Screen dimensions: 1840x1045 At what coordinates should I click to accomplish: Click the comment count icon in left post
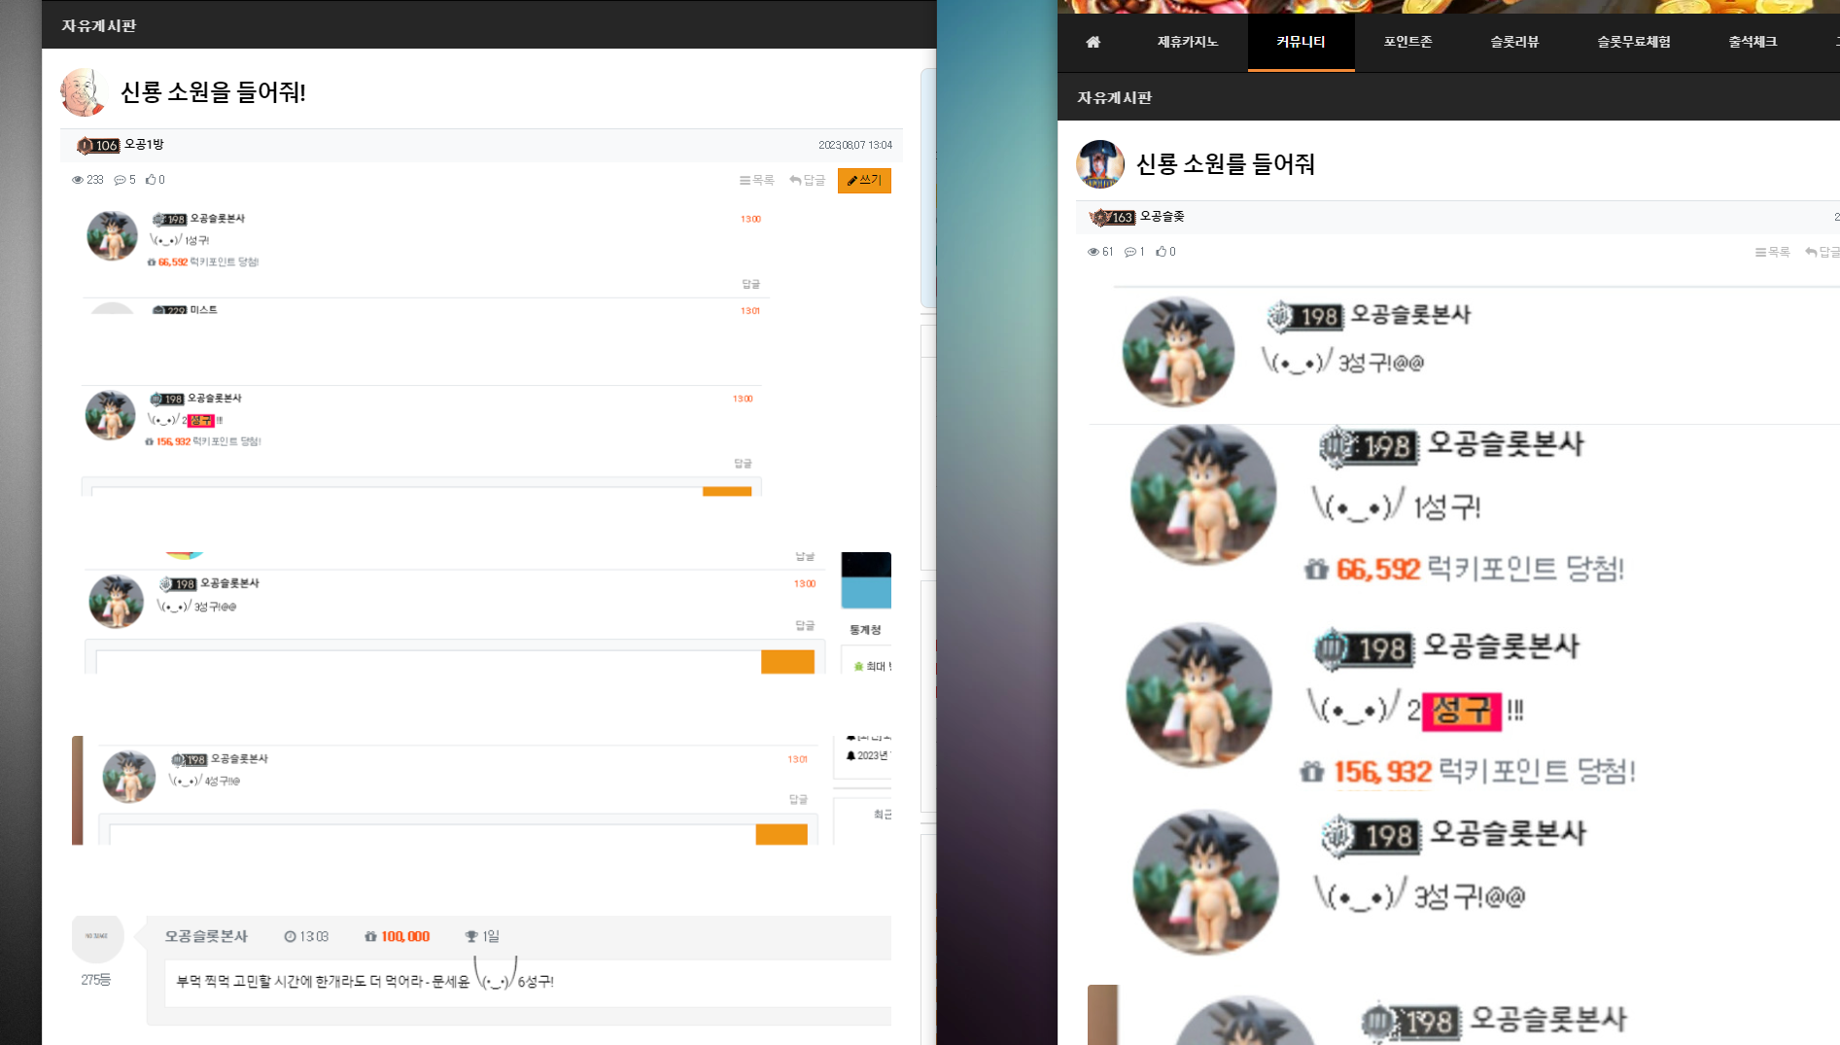[x=120, y=180]
